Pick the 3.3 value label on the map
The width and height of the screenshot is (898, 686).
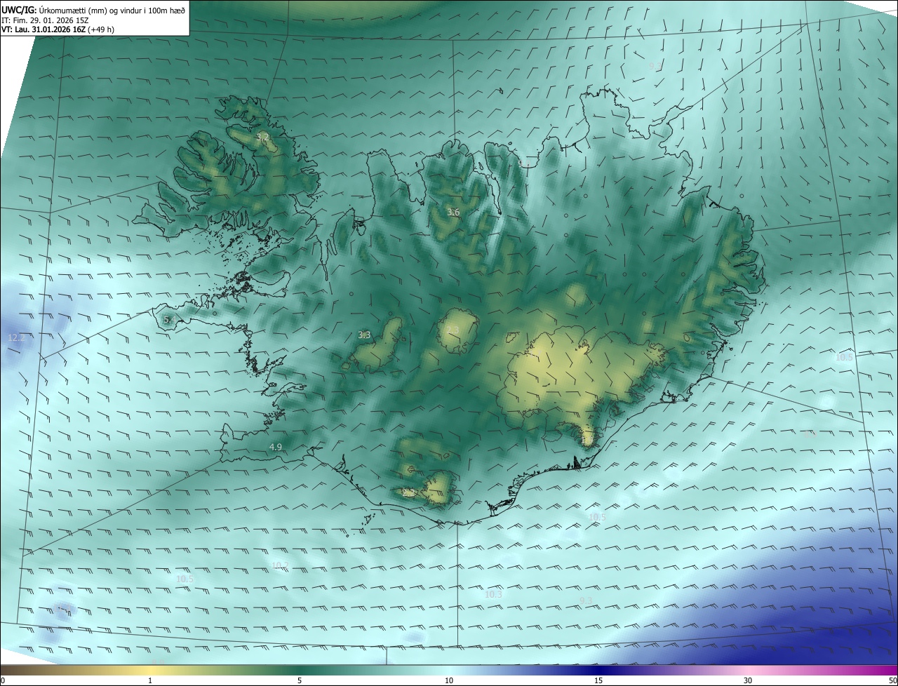pyautogui.click(x=364, y=335)
